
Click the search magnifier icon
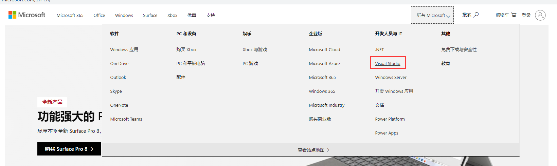[476, 15]
